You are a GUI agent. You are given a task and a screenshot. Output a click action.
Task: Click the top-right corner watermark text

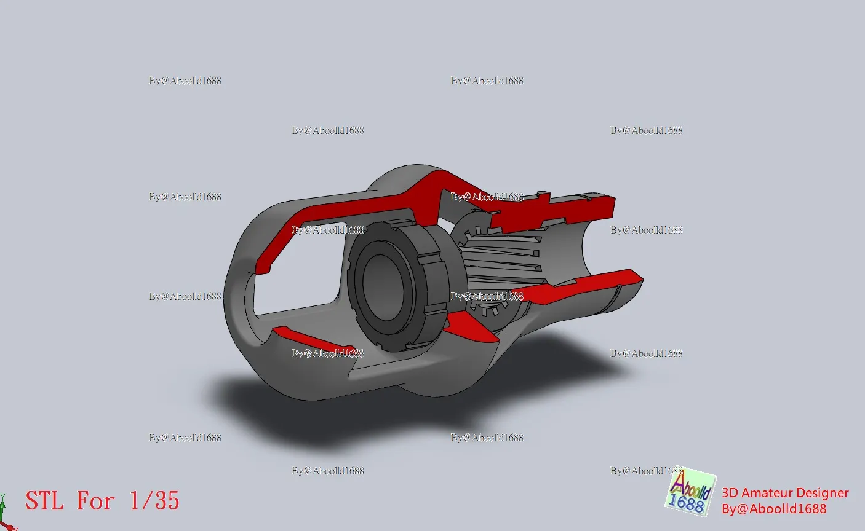tap(647, 130)
